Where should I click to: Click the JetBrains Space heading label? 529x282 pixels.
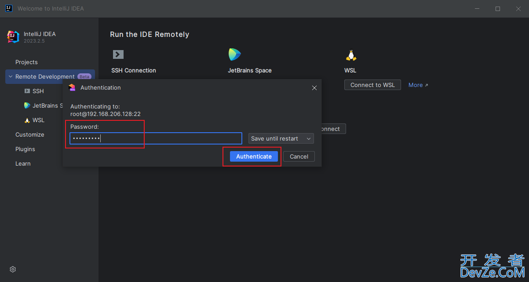250,70
